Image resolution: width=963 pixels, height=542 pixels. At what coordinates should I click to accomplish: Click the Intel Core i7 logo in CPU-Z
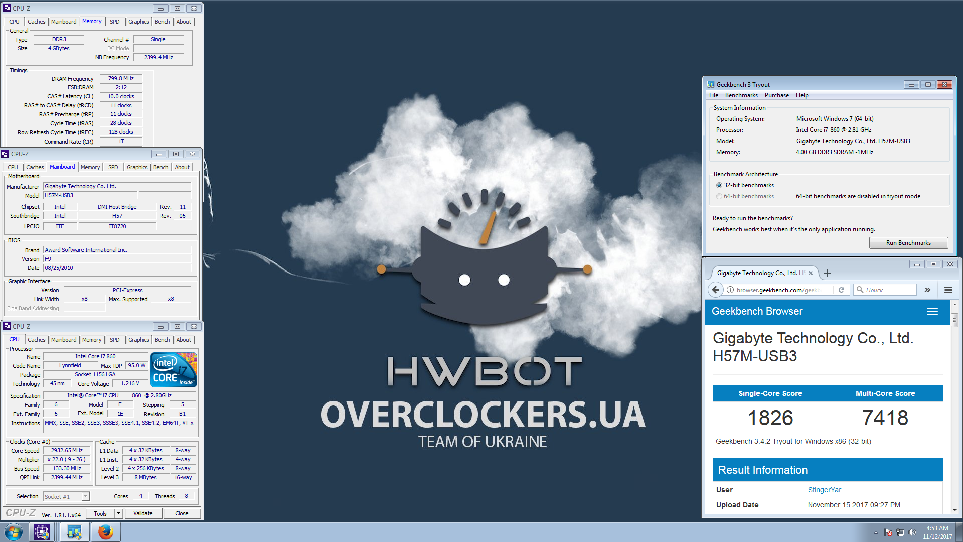(x=175, y=370)
